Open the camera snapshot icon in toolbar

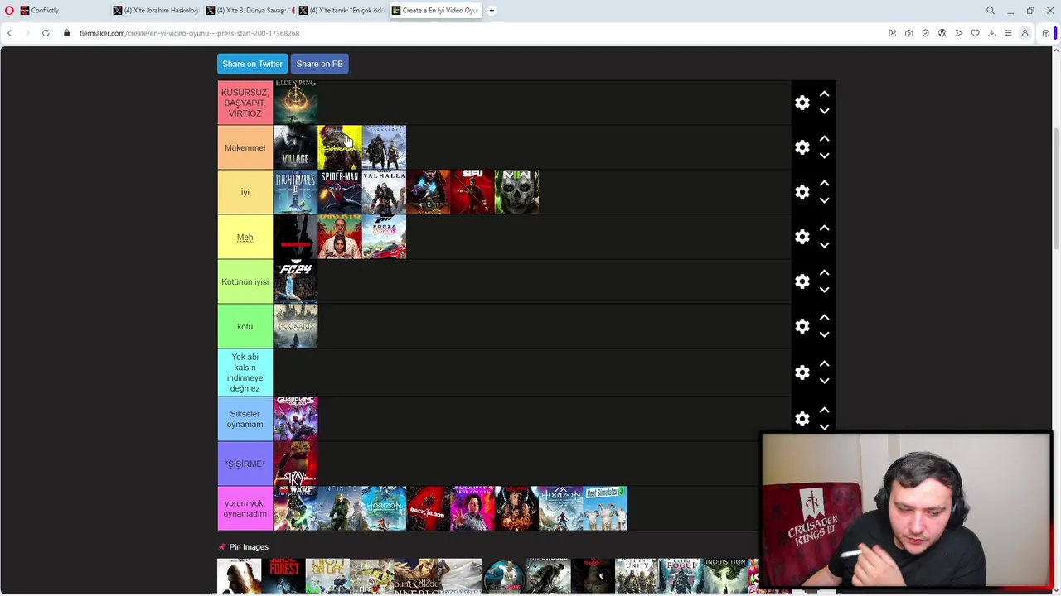908,33
